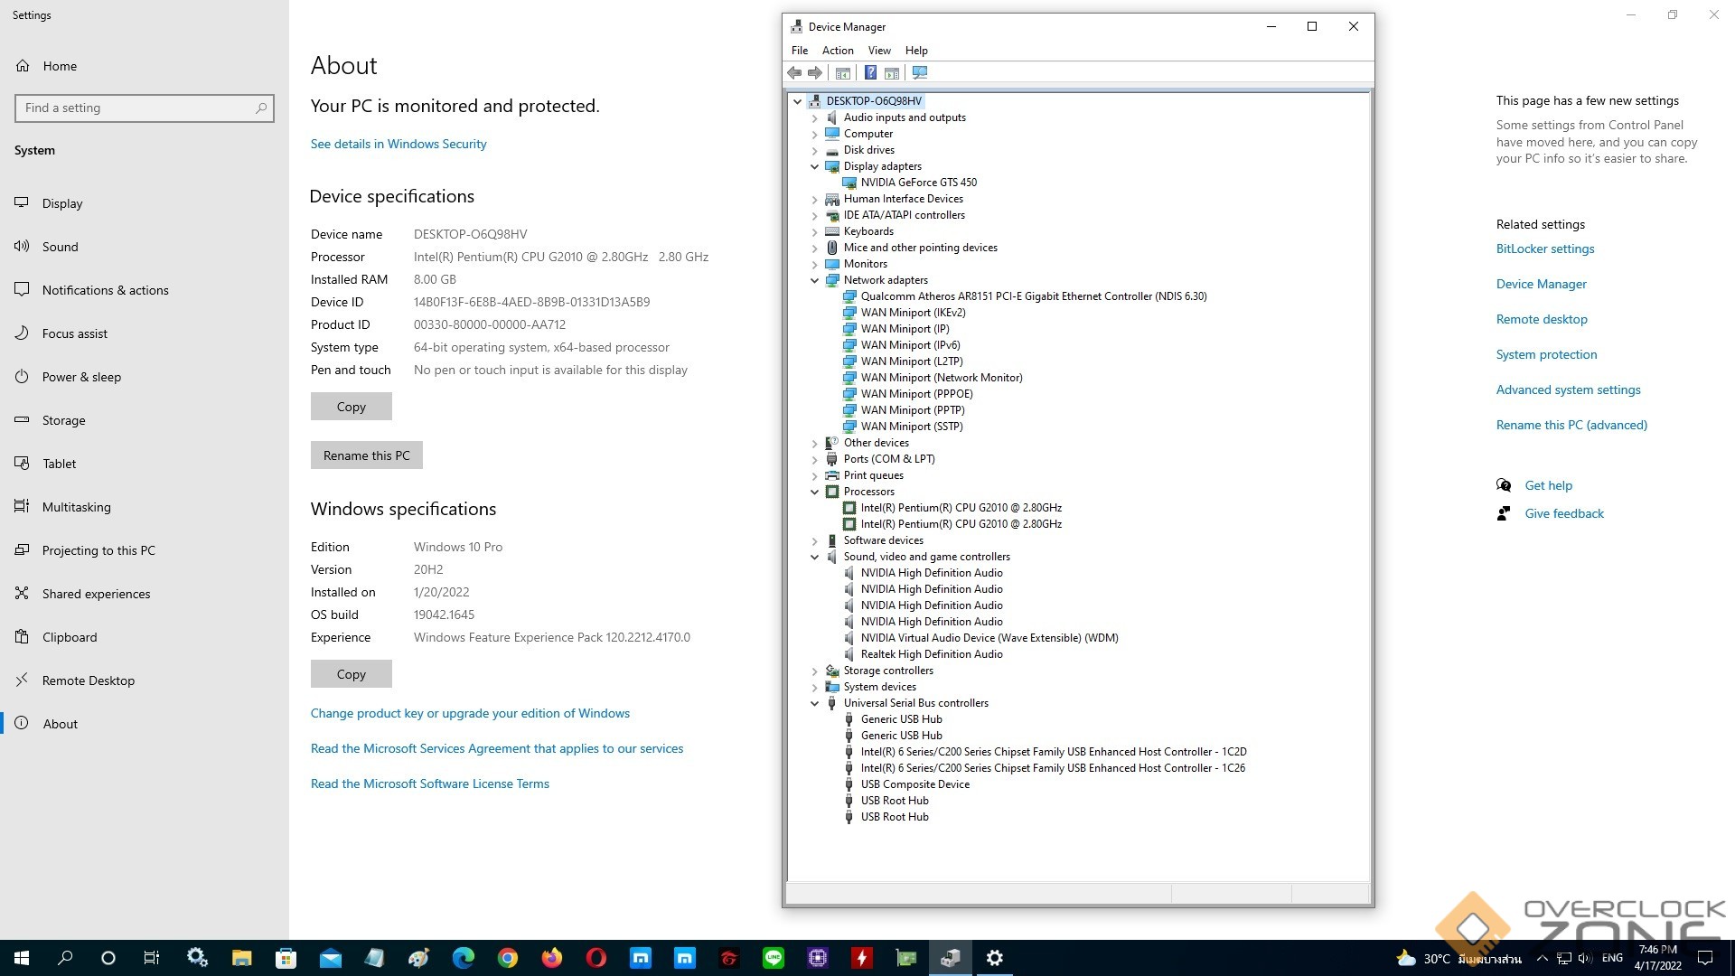Click Show/Hide Action Pane toolbar icon
1735x976 pixels.
(x=892, y=72)
